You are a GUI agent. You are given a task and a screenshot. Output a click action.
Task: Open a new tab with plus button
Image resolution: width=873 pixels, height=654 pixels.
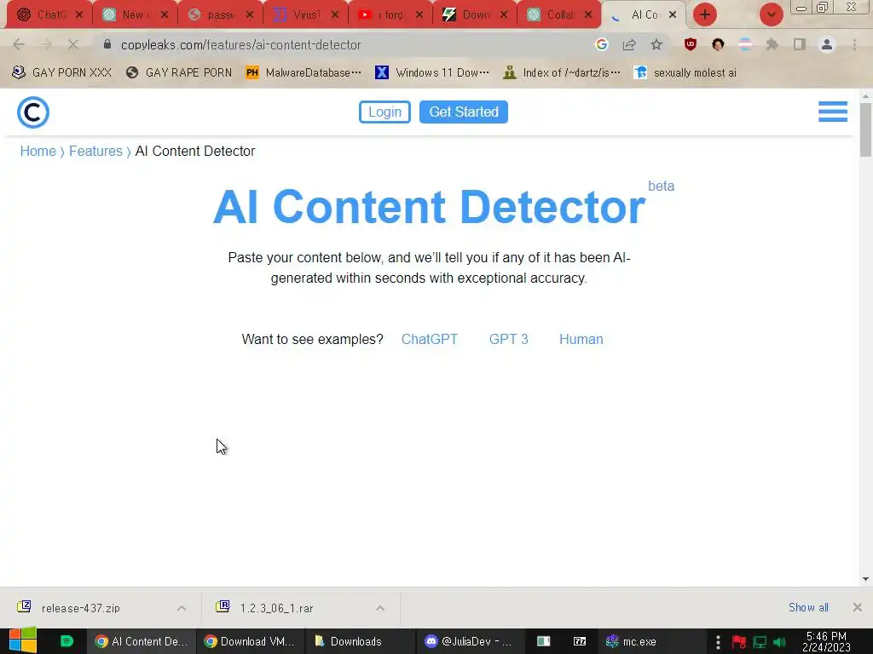coord(705,14)
